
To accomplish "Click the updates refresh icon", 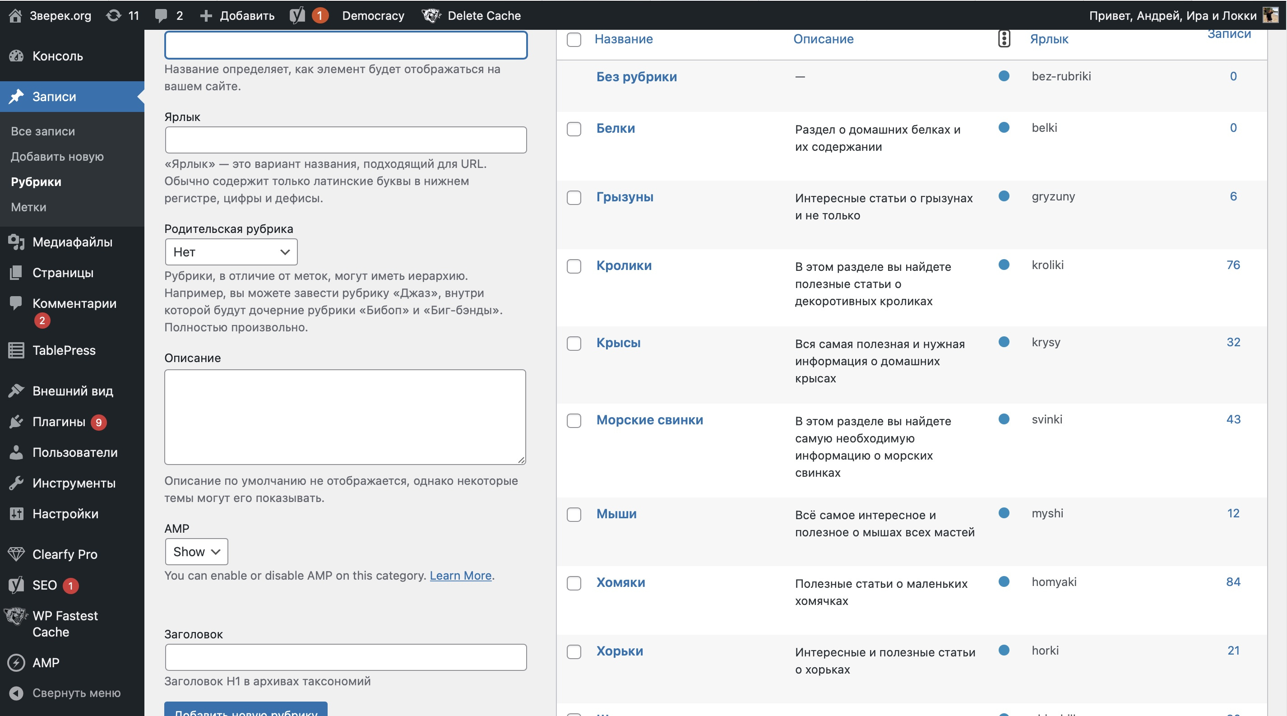I will point(113,15).
